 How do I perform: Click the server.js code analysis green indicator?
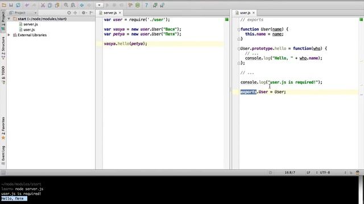pyautogui.click(x=227, y=20)
